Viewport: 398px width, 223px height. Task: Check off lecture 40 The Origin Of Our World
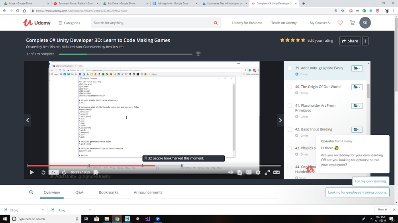coord(290,87)
